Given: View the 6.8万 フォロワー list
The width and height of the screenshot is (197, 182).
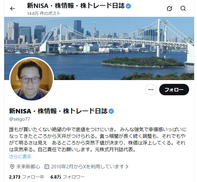Looking at the screenshot, I should [67, 177].
